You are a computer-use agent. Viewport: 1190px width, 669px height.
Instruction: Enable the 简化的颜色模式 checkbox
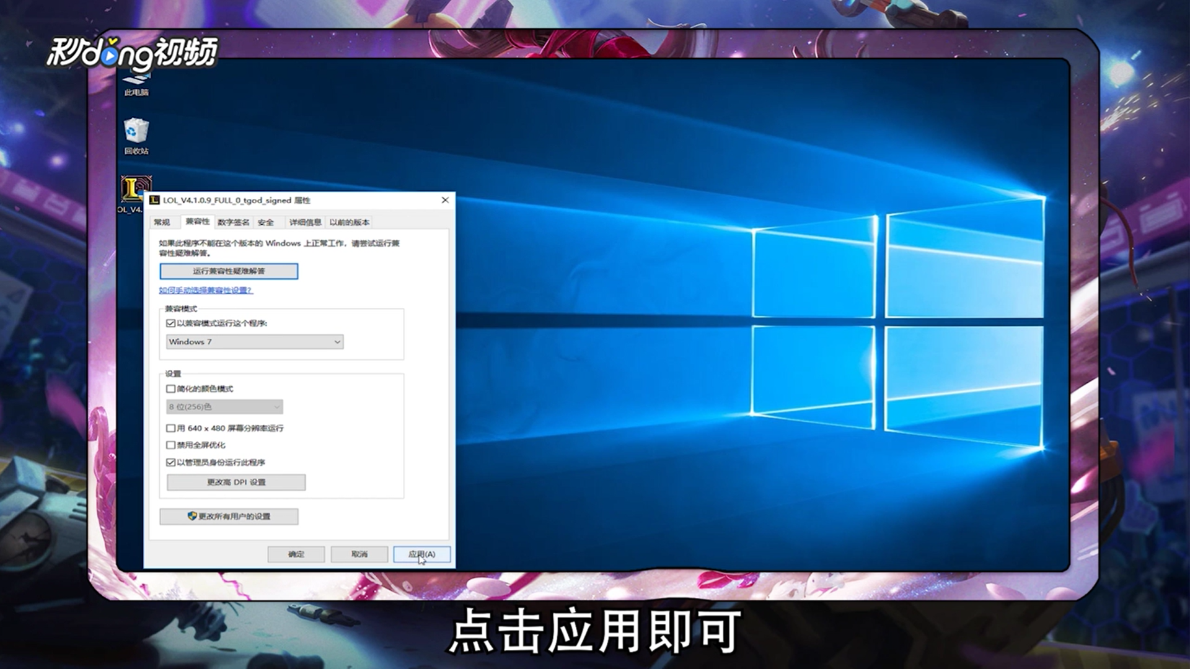pyautogui.click(x=170, y=389)
